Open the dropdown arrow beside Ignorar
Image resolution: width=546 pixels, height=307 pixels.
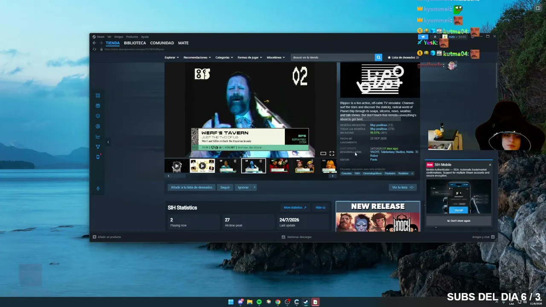tap(255, 187)
